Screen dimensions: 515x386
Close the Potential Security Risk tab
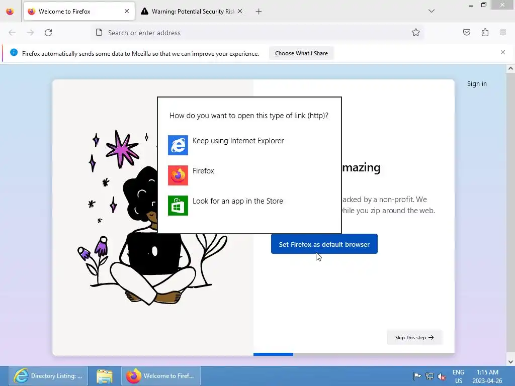pyautogui.click(x=240, y=11)
